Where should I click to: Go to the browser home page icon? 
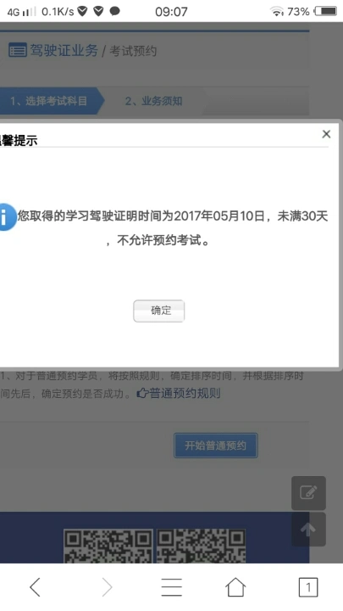235,587
